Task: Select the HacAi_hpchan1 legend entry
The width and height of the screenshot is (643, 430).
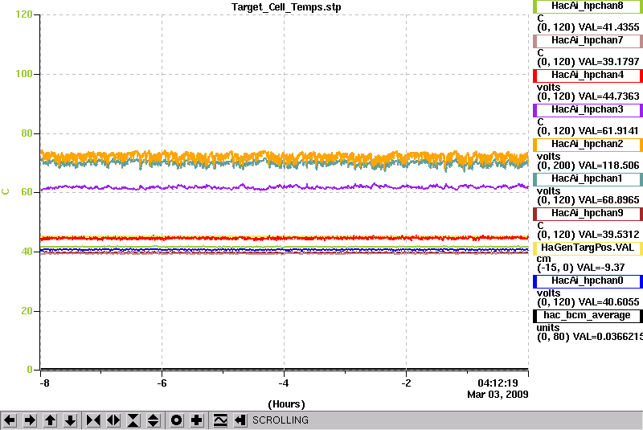Action: 588,179
